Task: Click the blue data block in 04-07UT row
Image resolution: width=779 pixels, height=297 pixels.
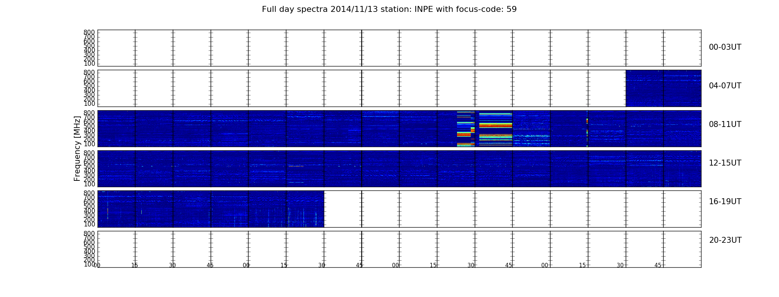Action: pos(663,88)
